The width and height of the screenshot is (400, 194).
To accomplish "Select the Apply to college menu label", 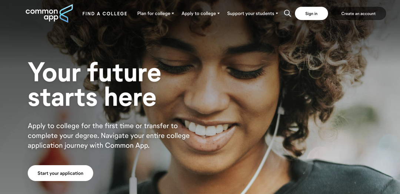I will tap(199, 14).
